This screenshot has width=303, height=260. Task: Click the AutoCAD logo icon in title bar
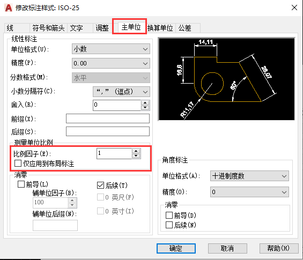tap(8, 8)
